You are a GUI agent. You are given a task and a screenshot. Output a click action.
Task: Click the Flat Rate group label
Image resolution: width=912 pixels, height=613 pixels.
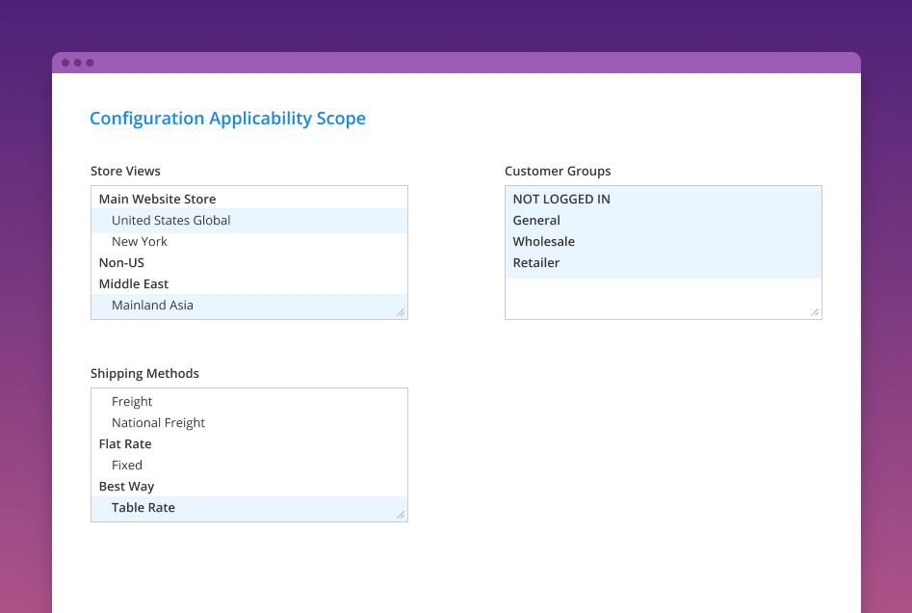point(125,444)
